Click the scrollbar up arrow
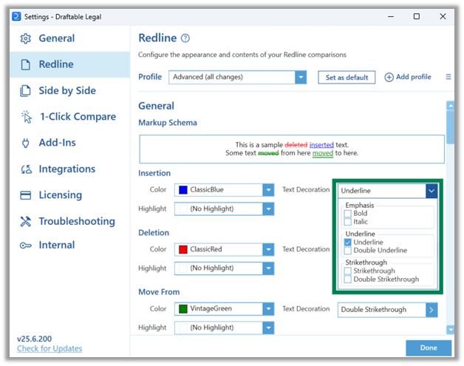The height and width of the screenshot is (366, 464). [x=451, y=106]
